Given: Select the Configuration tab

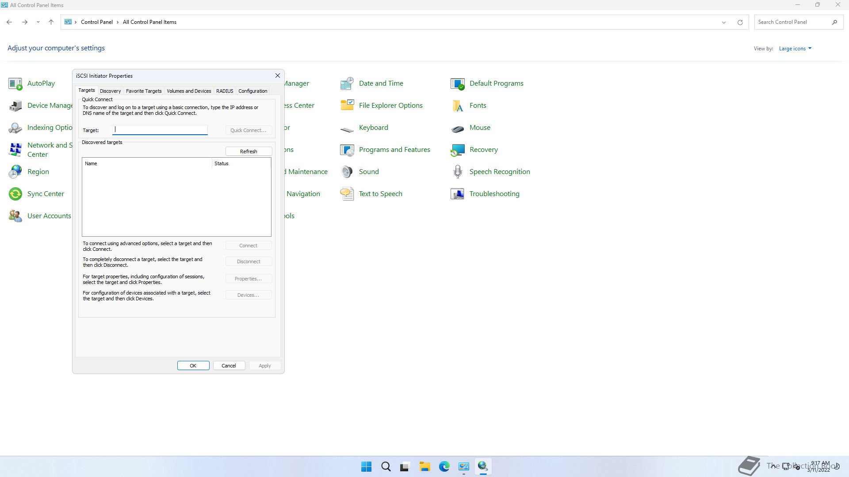Looking at the screenshot, I should (253, 91).
